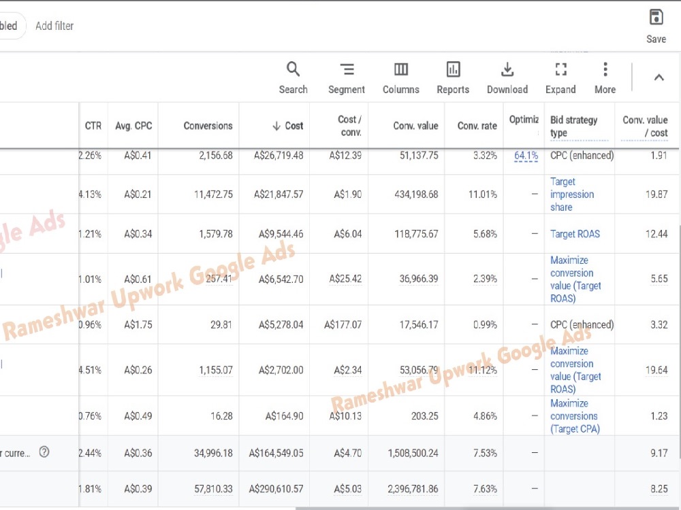Open Target impression share bid strategy
This screenshot has width=681, height=510.
tap(572, 194)
